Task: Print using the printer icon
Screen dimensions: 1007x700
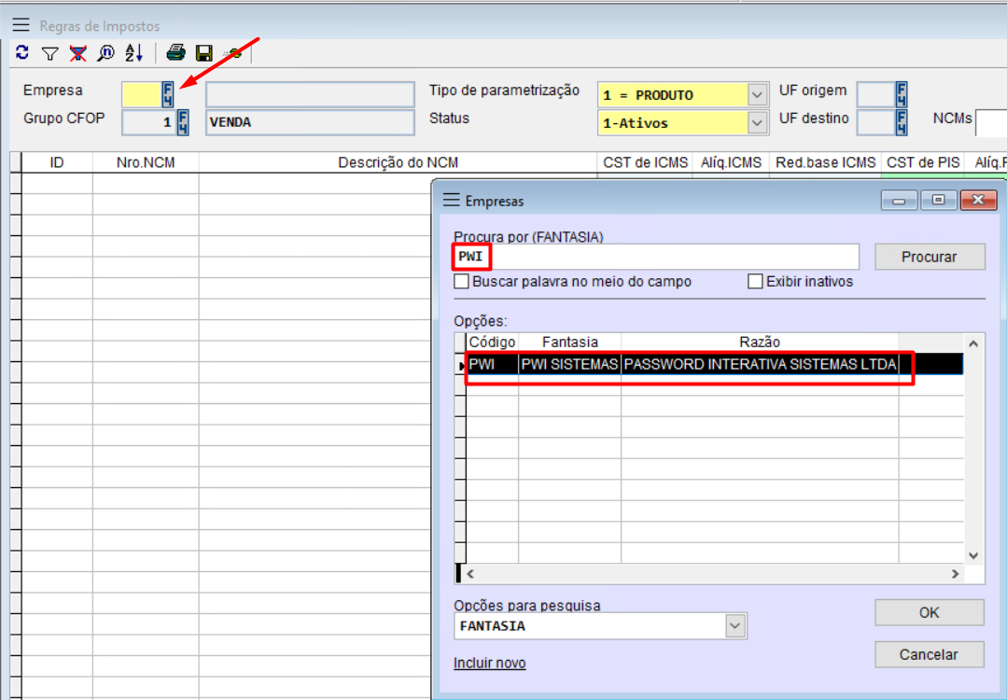Action: coord(176,54)
